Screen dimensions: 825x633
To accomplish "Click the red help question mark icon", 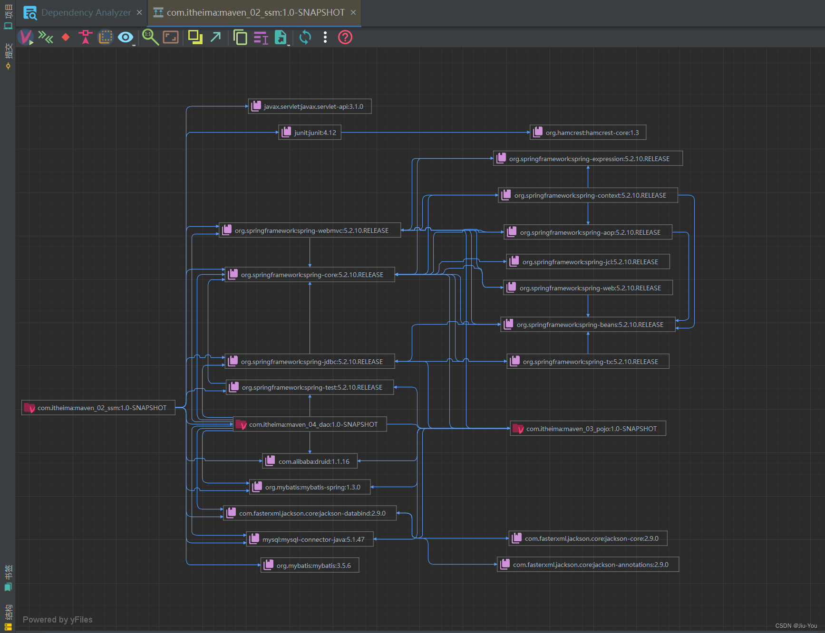I will coord(345,37).
